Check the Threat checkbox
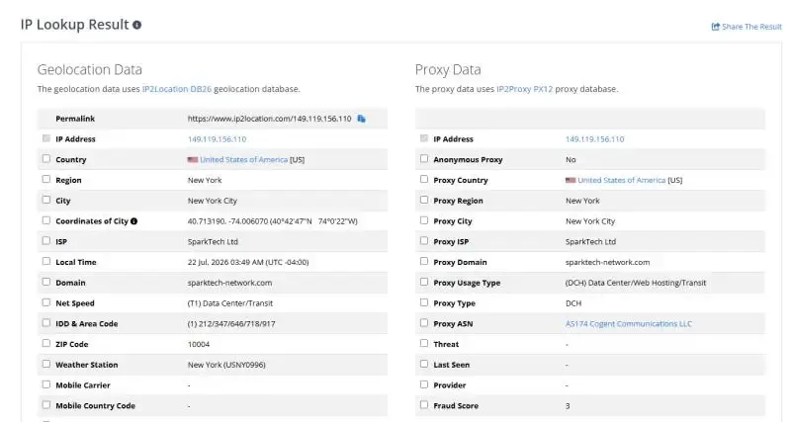 pyautogui.click(x=424, y=343)
